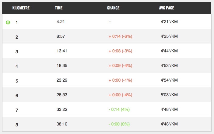Click the KILOMETRE column header

(x=21, y=8)
